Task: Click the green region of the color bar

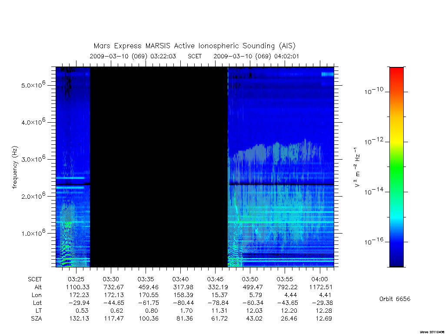Action: click(x=396, y=167)
